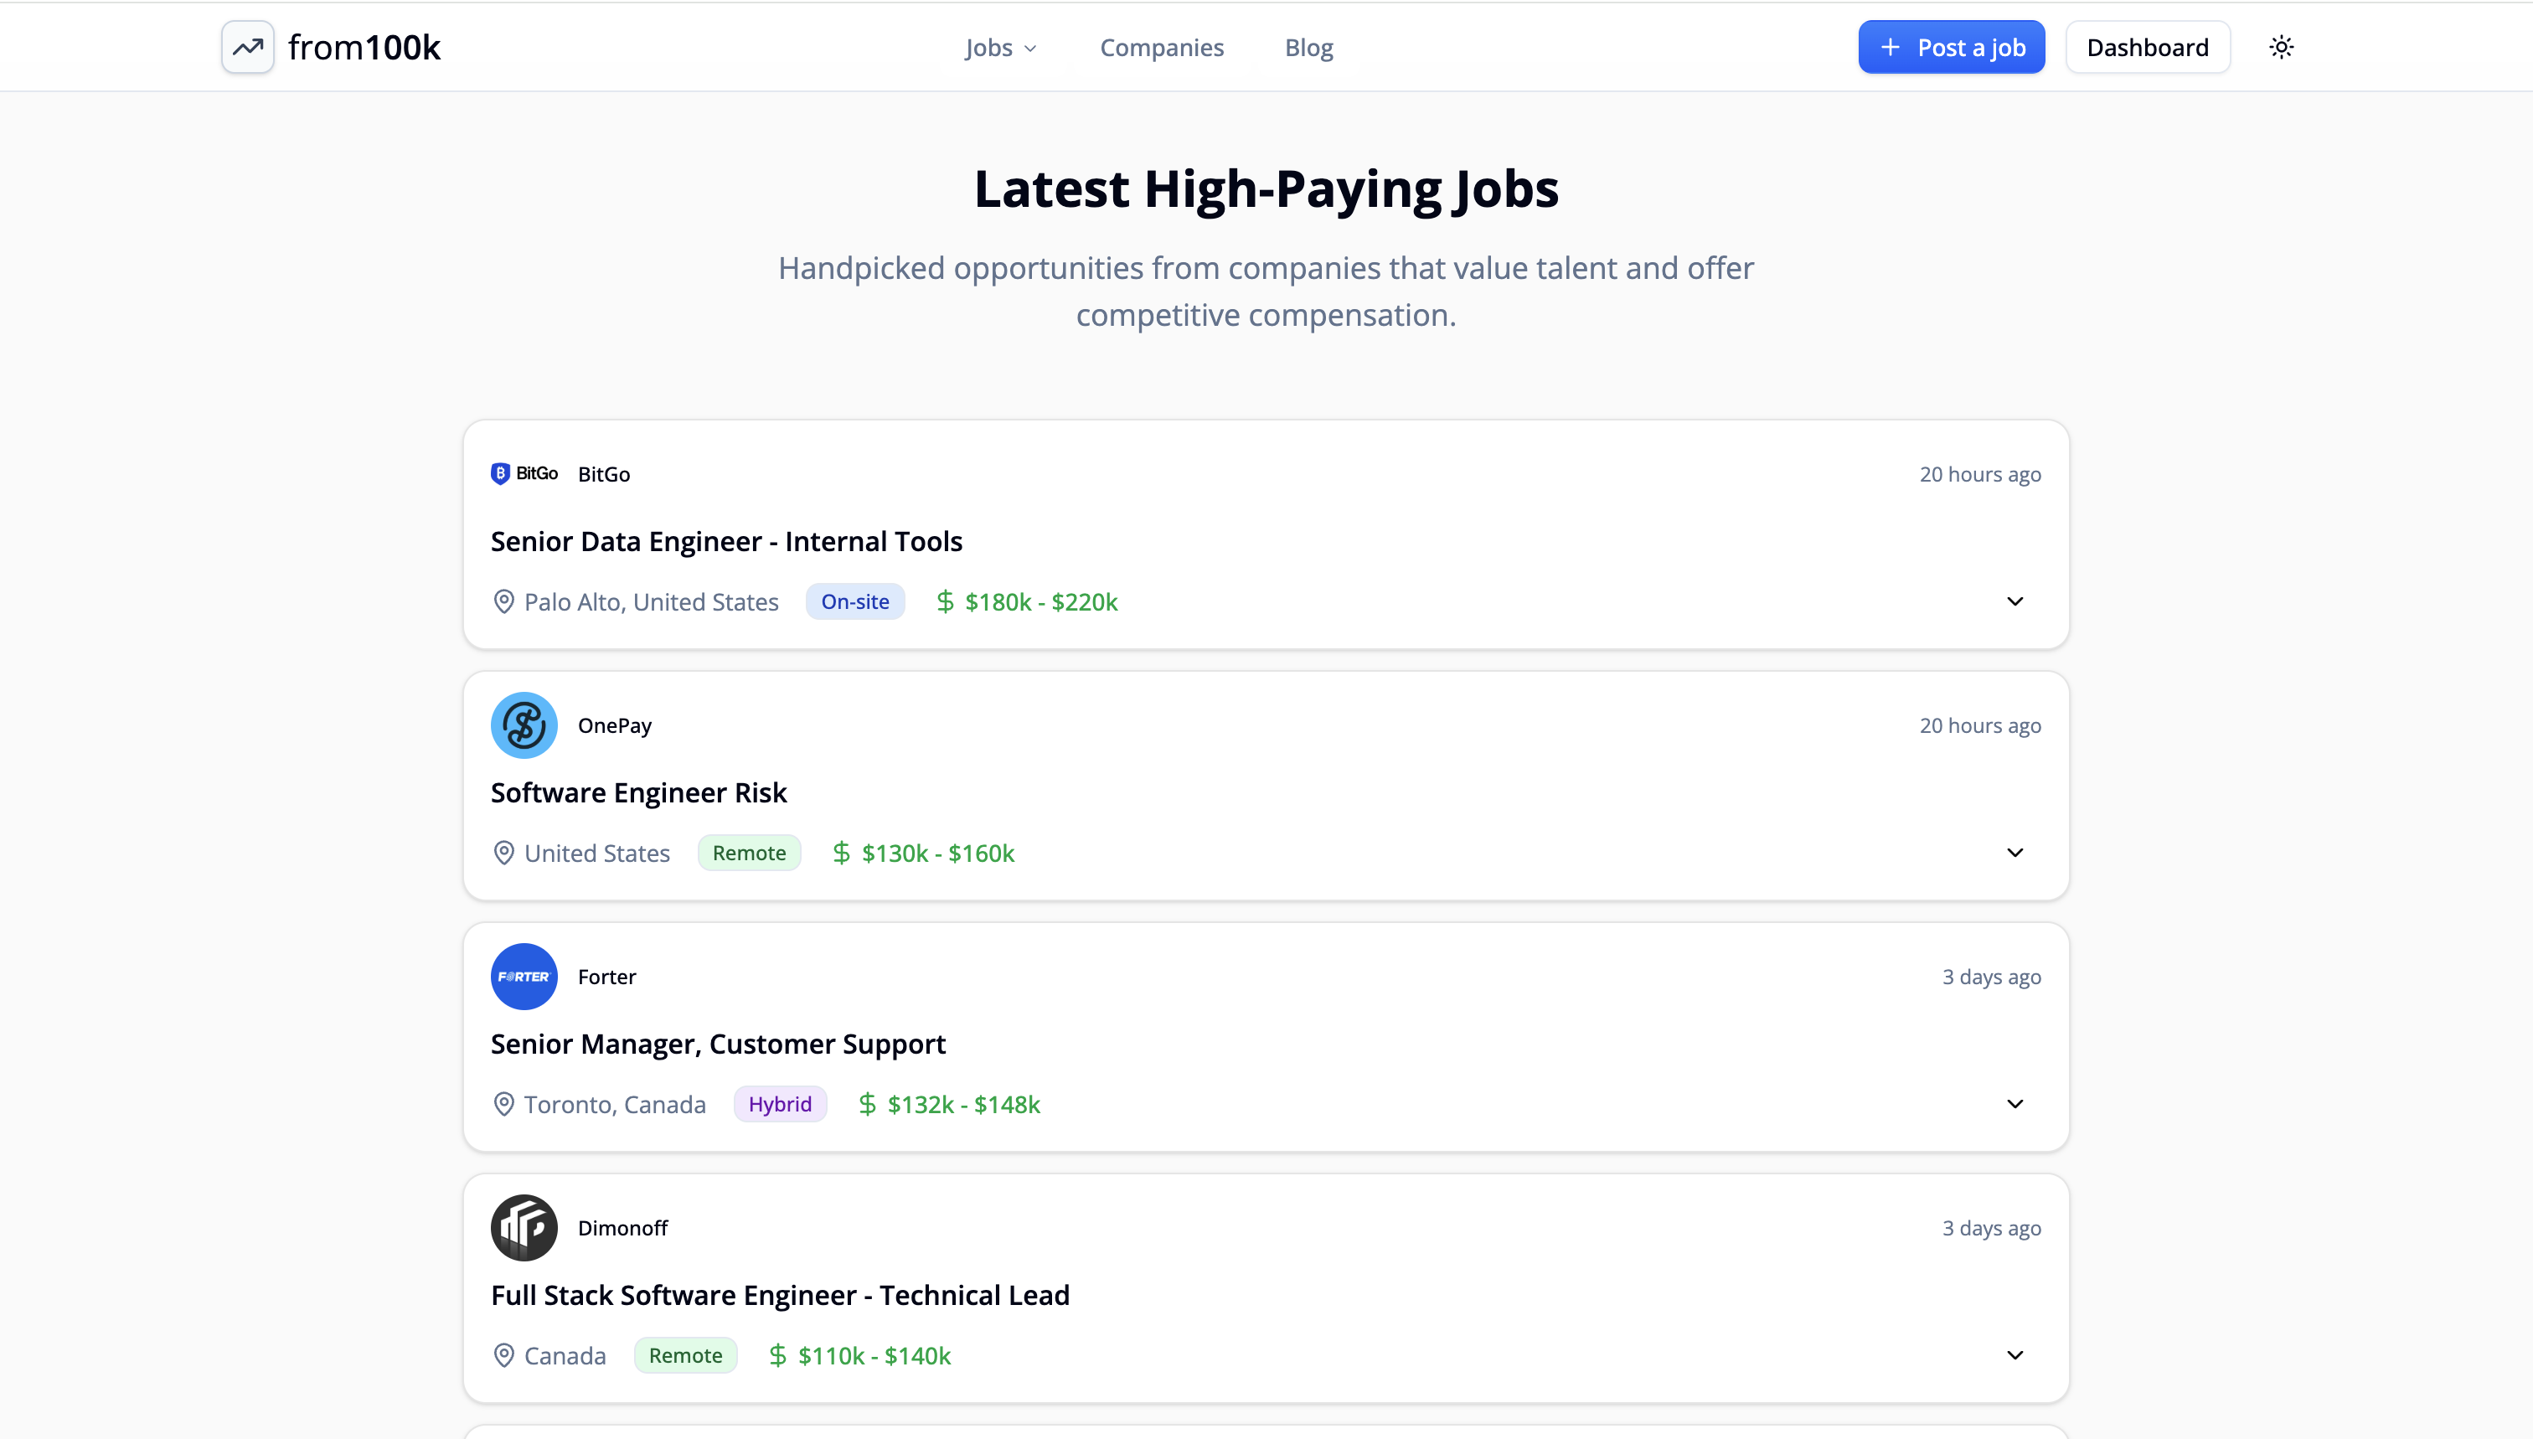Click the location pin next to Palo Alto
The width and height of the screenshot is (2533, 1439).
(x=503, y=602)
